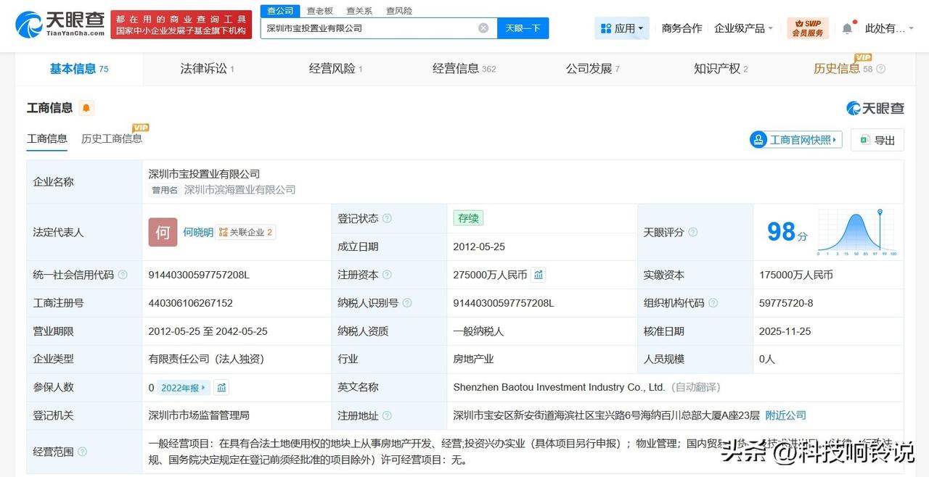Open the 历史信息 VIP tab
The height and width of the screenshot is (477, 929).
(843, 69)
